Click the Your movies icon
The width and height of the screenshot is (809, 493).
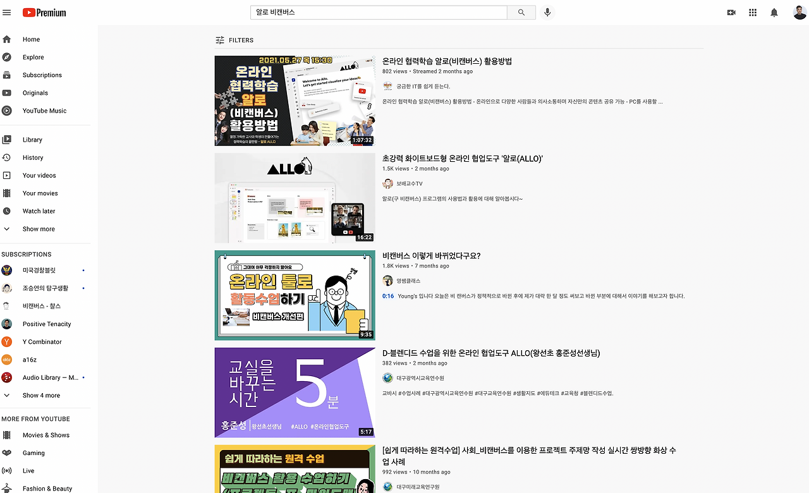pyautogui.click(x=7, y=193)
